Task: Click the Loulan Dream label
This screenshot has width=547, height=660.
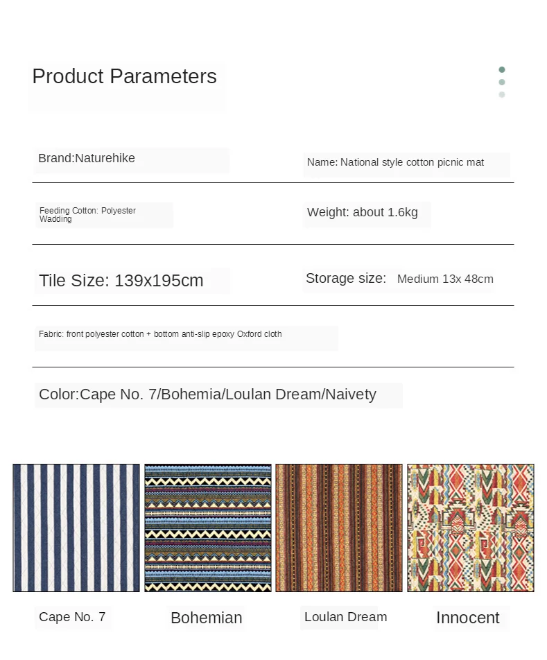Action: pyautogui.click(x=345, y=617)
